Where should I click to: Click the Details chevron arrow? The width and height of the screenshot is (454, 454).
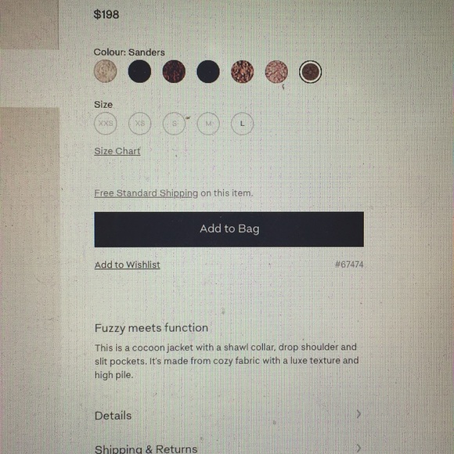[x=359, y=414]
